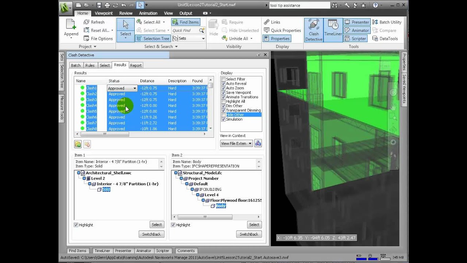Toggle the Presenter tool button
This screenshot has height=263, width=467.
click(x=357, y=22)
